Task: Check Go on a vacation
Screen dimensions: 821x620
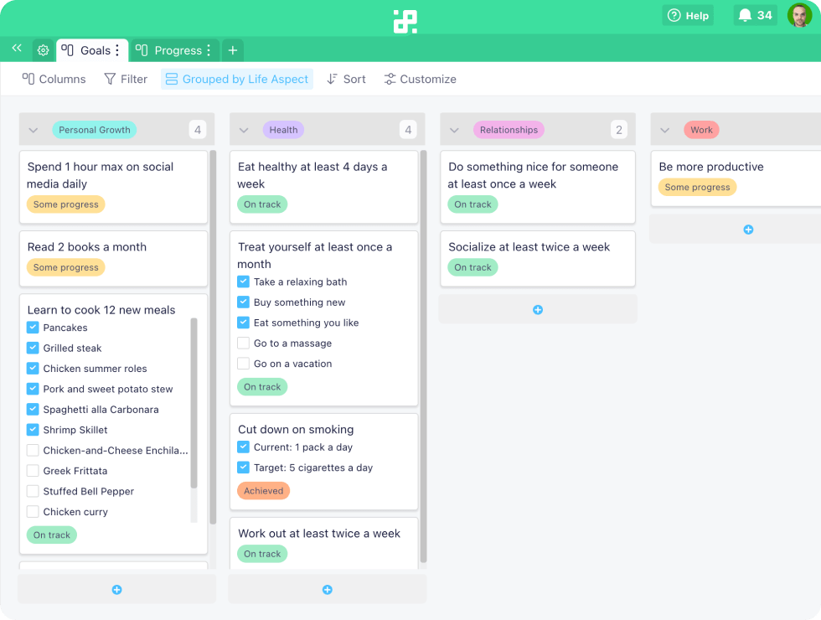Action: click(x=243, y=364)
